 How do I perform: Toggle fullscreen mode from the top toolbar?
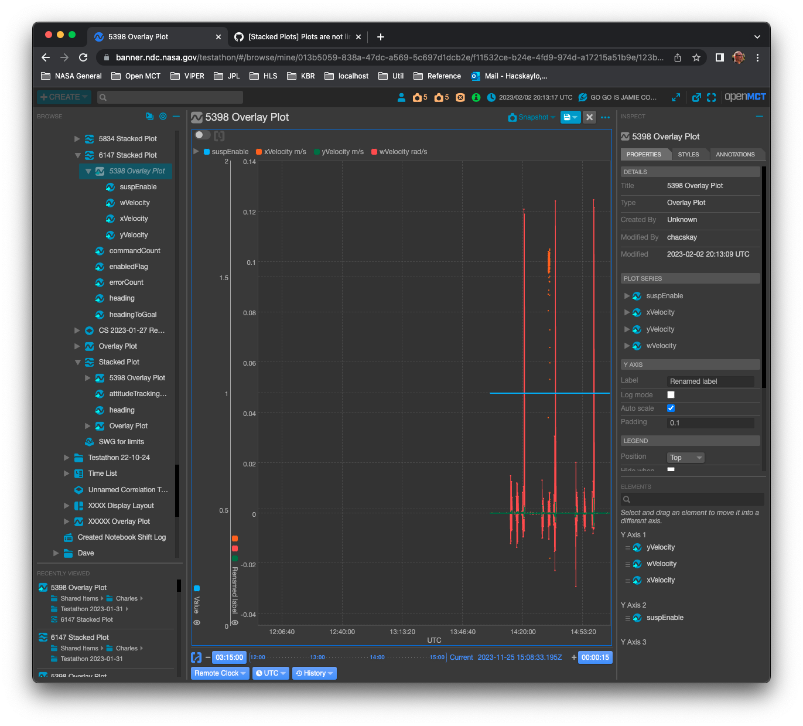point(711,97)
